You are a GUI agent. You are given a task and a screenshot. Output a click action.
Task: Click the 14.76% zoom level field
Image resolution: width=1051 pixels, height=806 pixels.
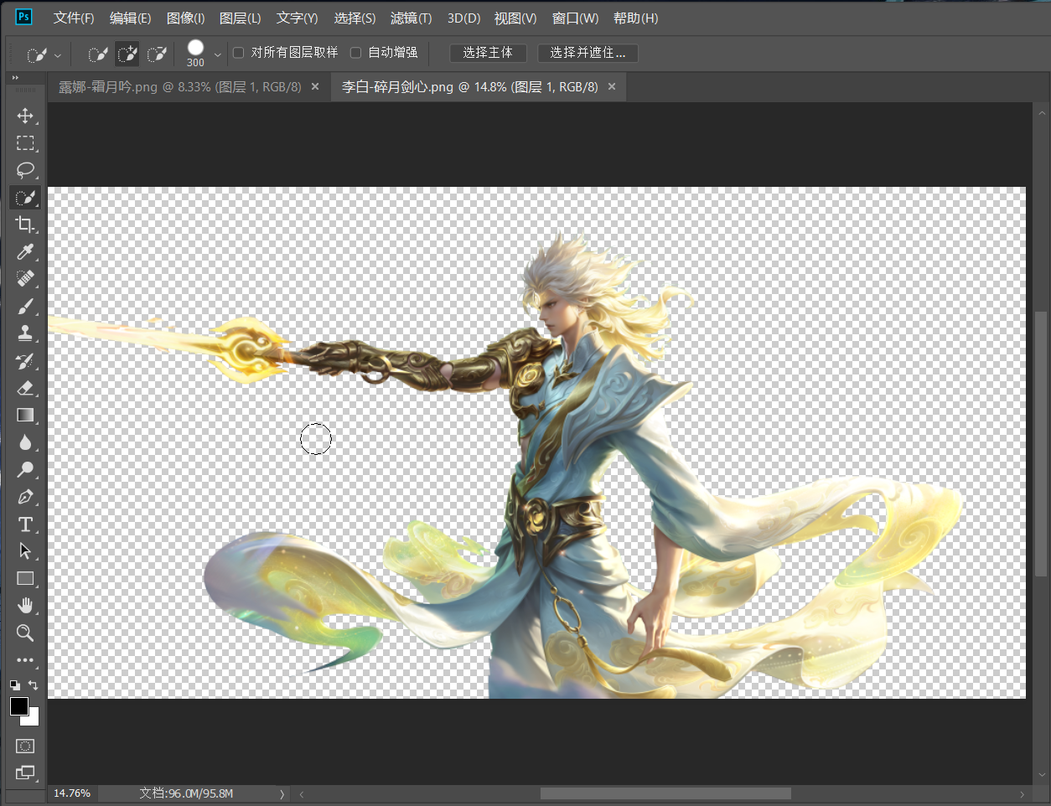click(72, 793)
